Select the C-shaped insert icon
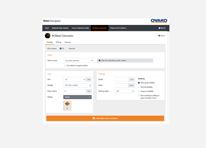The width and height of the screenshot is (206, 148). pyautogui.click(x=67, y=105)
